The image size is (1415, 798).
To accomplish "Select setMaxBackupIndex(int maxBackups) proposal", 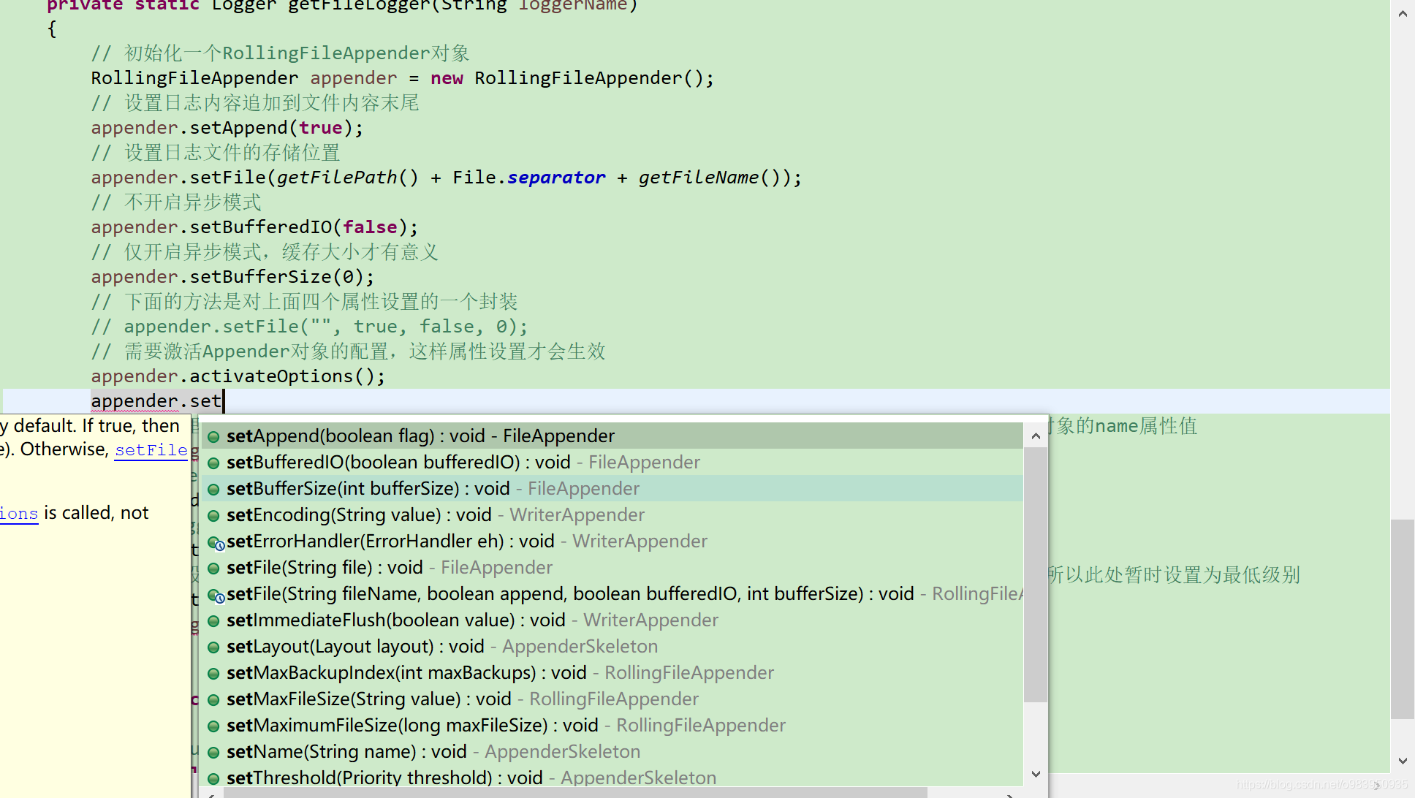I will (x=612, y=672).
